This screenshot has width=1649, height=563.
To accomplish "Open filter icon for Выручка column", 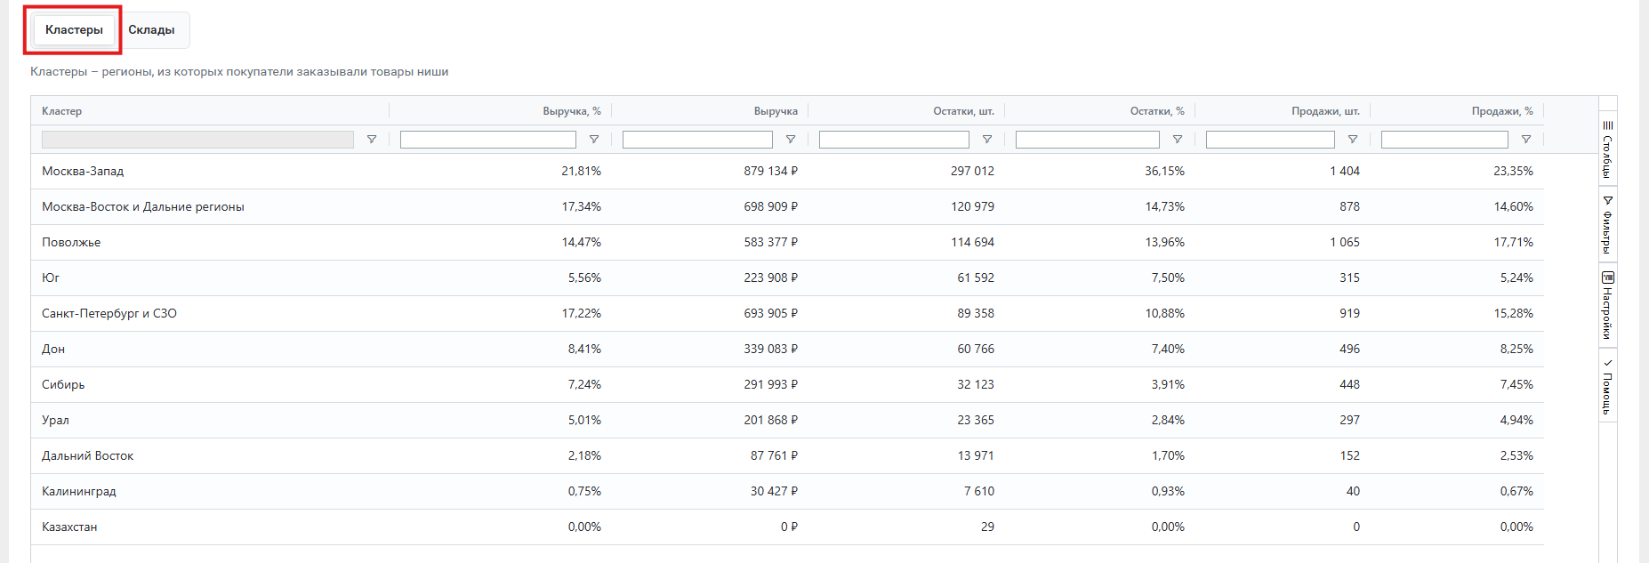I will coord(791,140).
